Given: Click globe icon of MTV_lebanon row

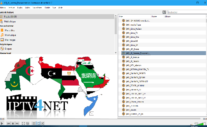Looking at the screenshot, I should tap(123, 65).
